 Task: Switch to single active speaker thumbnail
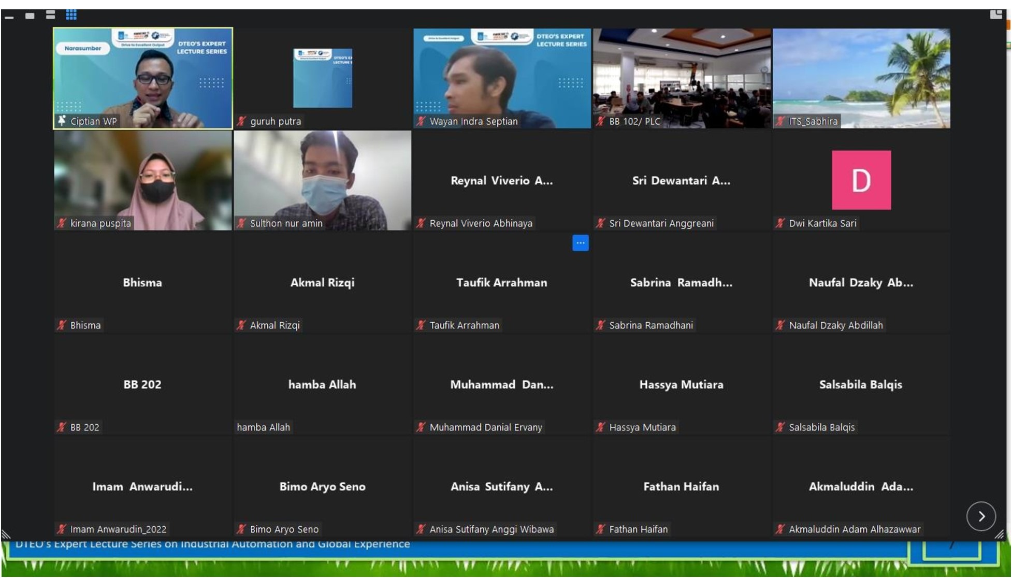pos(30,16)
